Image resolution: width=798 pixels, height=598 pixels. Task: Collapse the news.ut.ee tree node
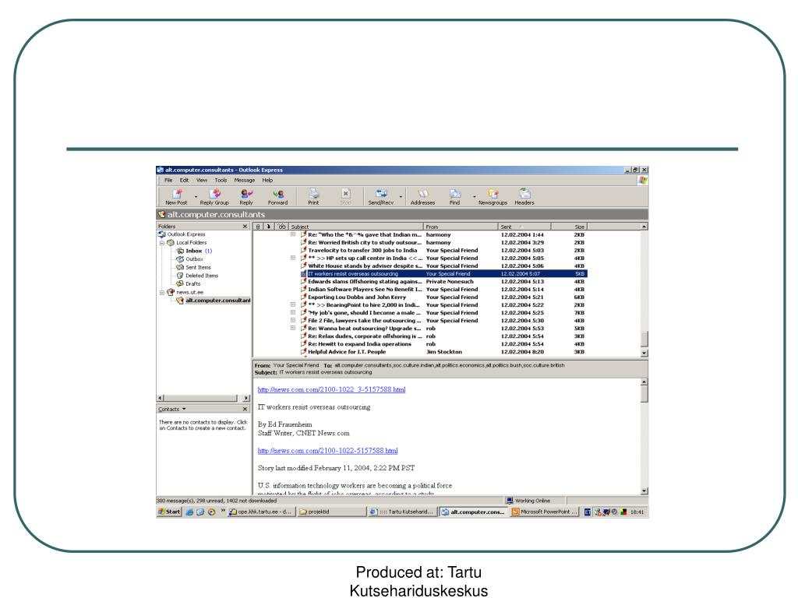tap(162, 293)
